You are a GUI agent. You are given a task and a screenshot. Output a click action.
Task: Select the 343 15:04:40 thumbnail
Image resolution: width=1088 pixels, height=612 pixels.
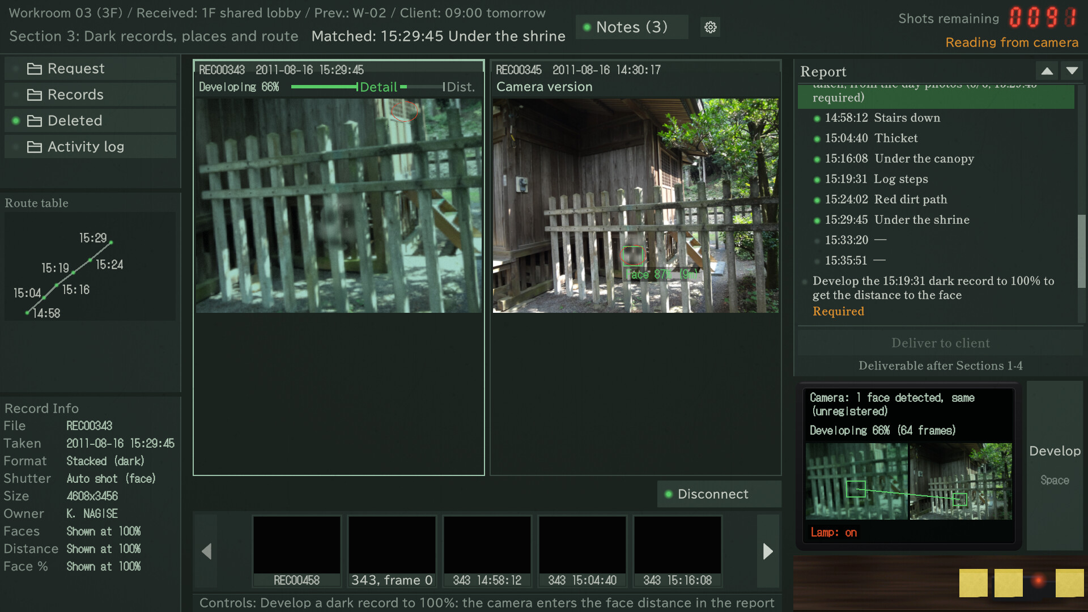tap(583, 551)
